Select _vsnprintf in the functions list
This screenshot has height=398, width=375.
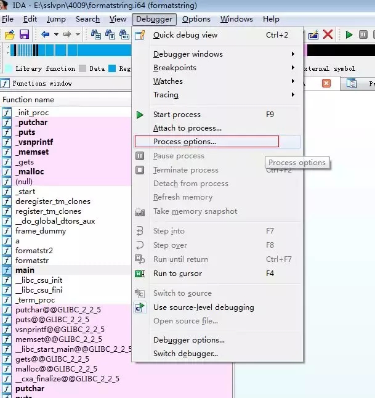point(34,142)
